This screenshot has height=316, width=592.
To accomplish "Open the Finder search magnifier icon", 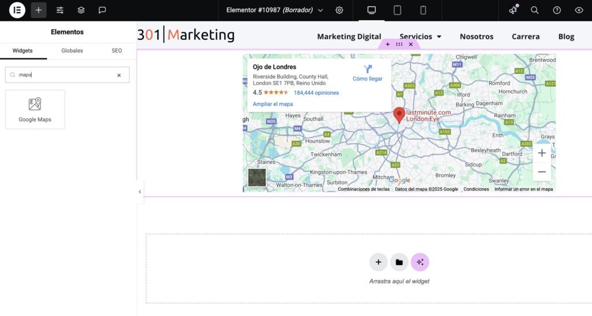I will [x=535, y=10].
